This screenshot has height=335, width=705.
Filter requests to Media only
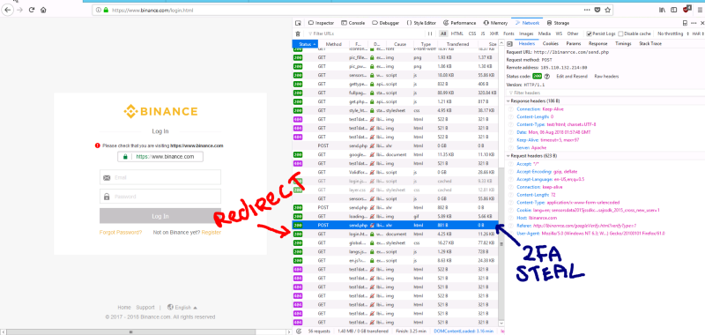click(544, 33)
